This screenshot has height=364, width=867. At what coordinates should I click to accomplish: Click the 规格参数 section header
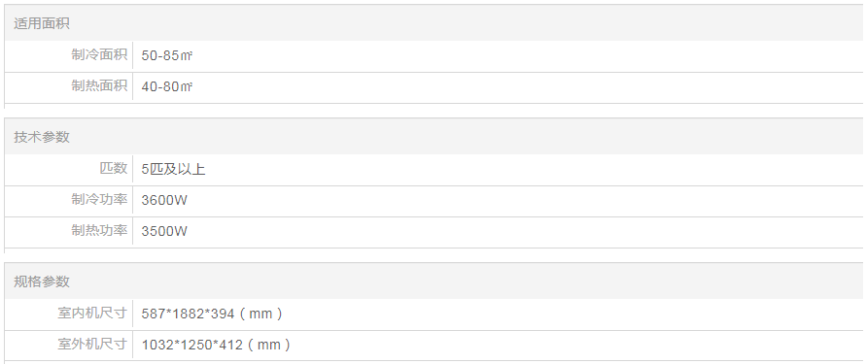click(x=42, y=281)
